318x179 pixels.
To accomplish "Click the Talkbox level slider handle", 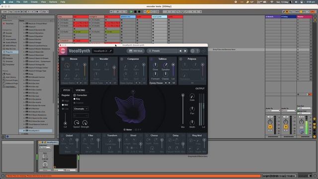I will click(x=173, y=65).
